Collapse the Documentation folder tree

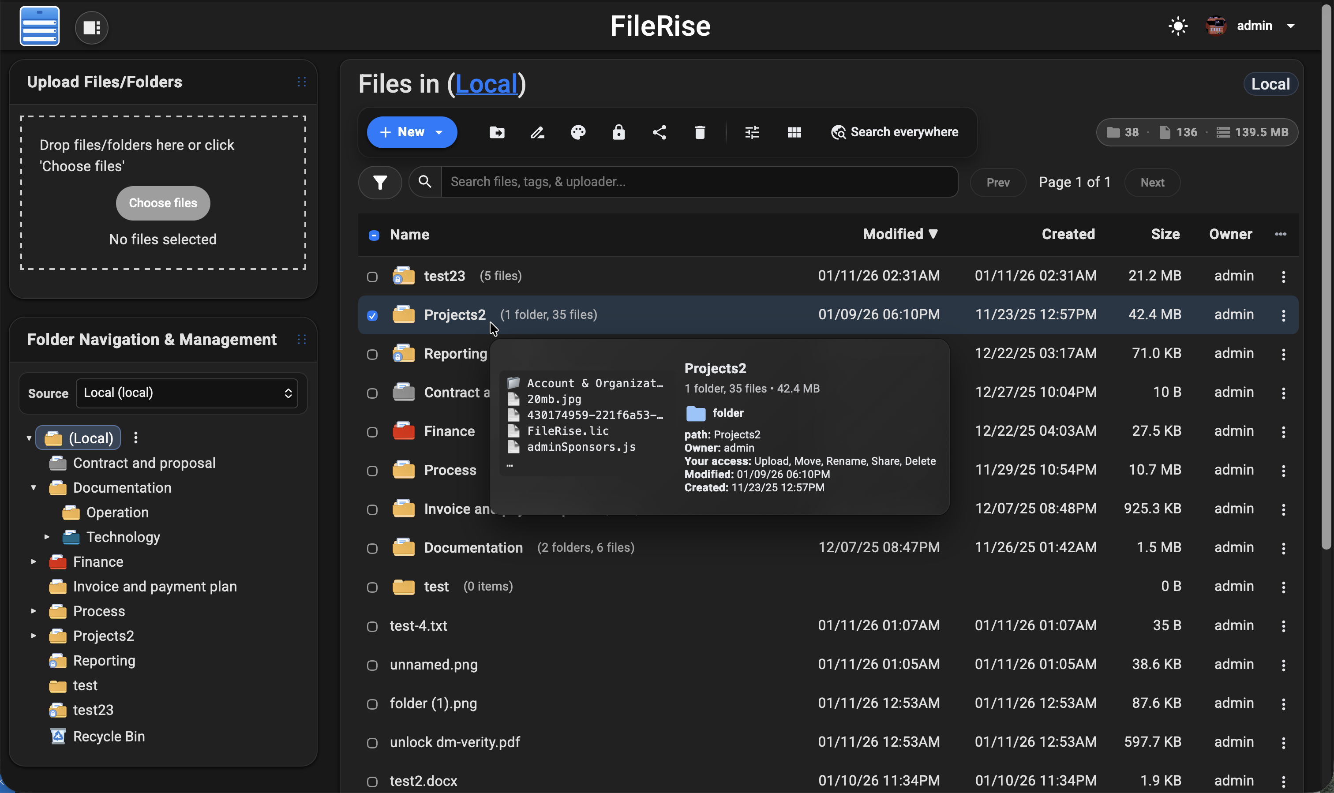point(33,487)
